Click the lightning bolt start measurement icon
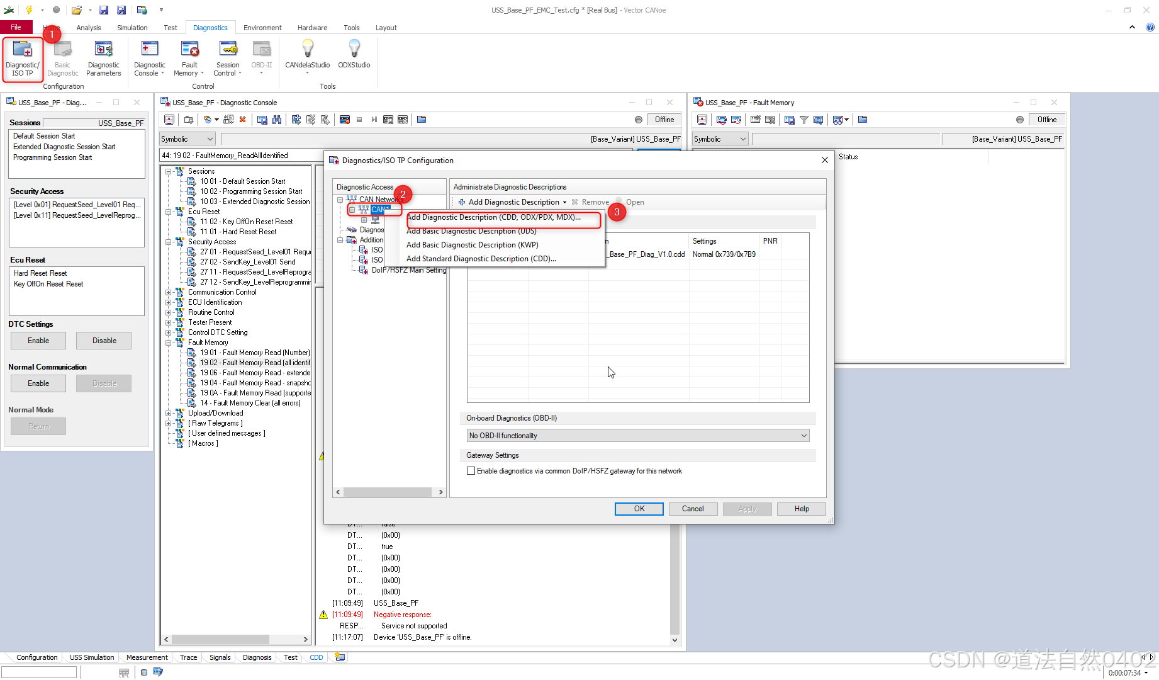 click(x=29, y=10)
